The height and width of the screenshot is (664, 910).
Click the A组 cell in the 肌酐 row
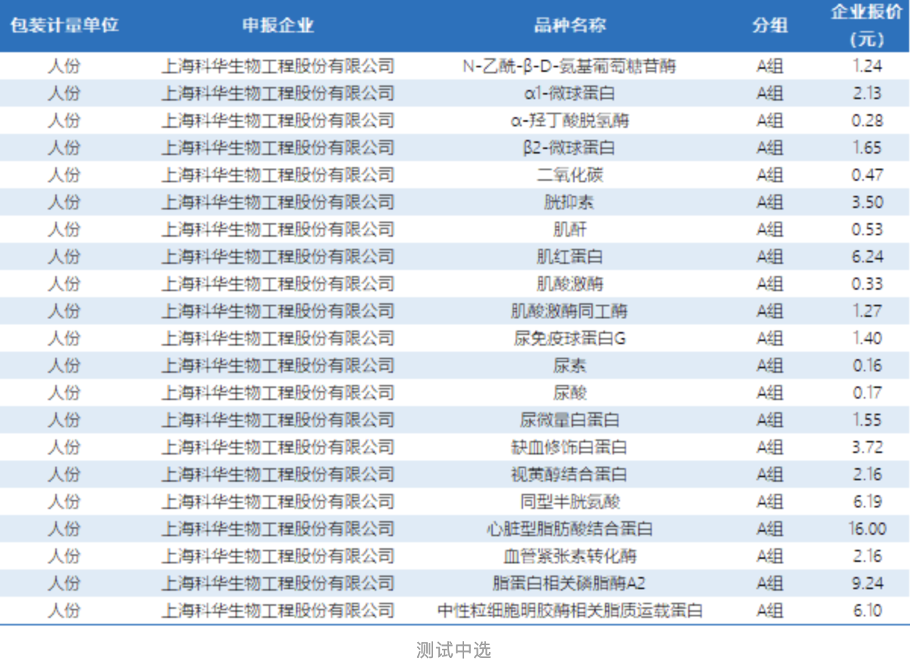[770, 229]
